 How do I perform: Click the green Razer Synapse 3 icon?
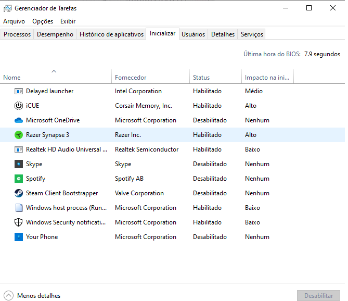[x=19, y=135]
